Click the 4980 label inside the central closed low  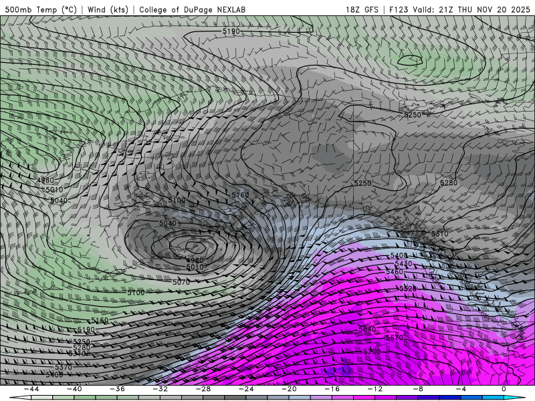coord(195,261)
